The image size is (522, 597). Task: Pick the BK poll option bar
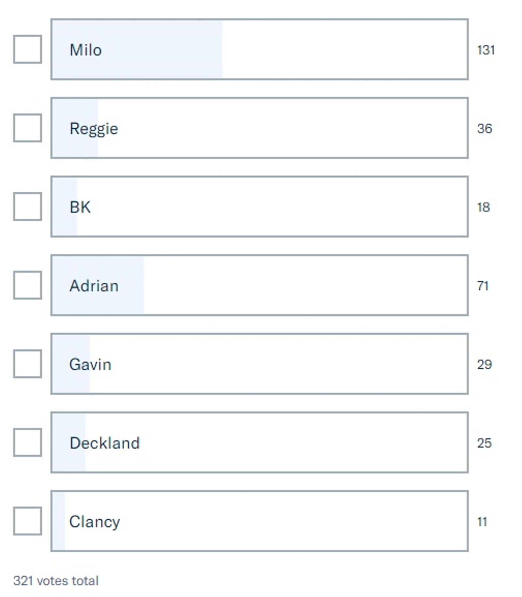(x=259, y=206)
